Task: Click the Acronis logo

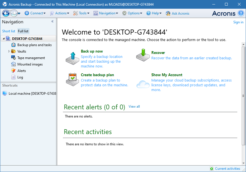Action: coord(224,13)
